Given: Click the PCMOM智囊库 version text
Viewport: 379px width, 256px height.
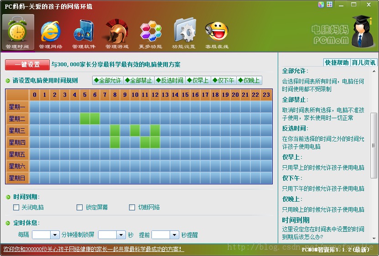Looking at the screenshot, I should click(x=336, y=250).
